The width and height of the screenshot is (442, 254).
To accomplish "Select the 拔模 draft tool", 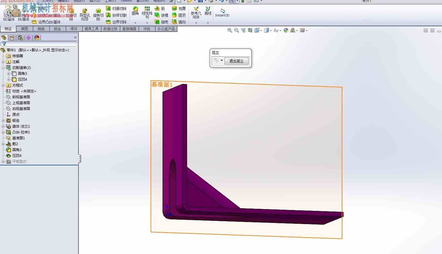I will tap(161, 15).
